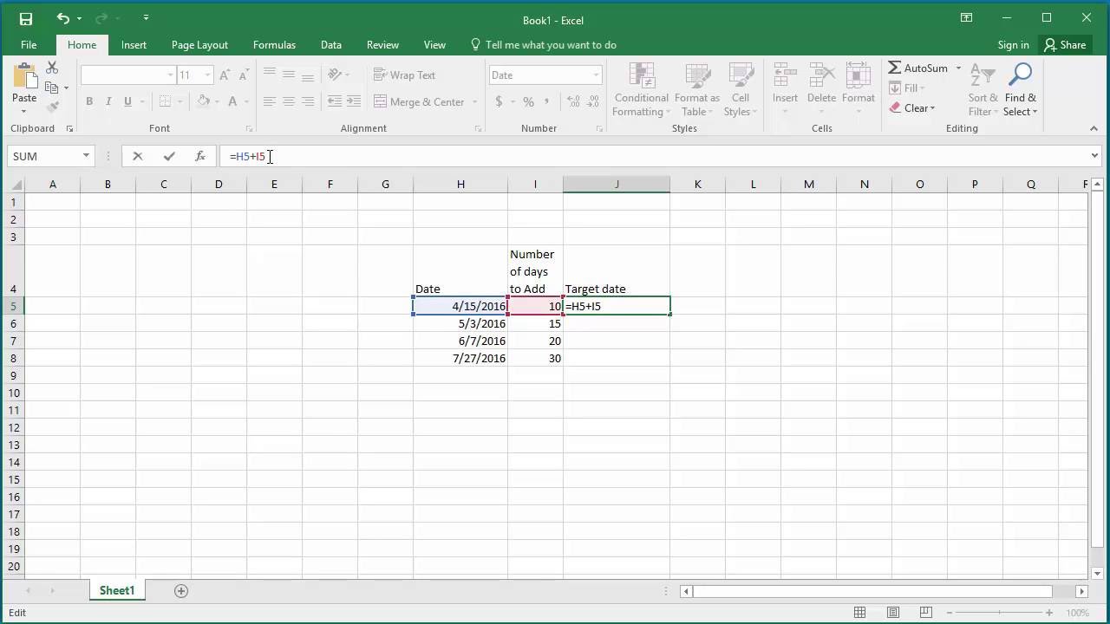1110x624 pixels.
Task: Click Format as Table button
Action: coord(698,90)
